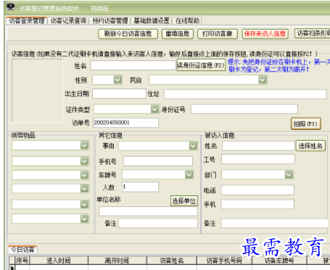
Task: Click the visitor 姓名 input field
Action: 133,65
